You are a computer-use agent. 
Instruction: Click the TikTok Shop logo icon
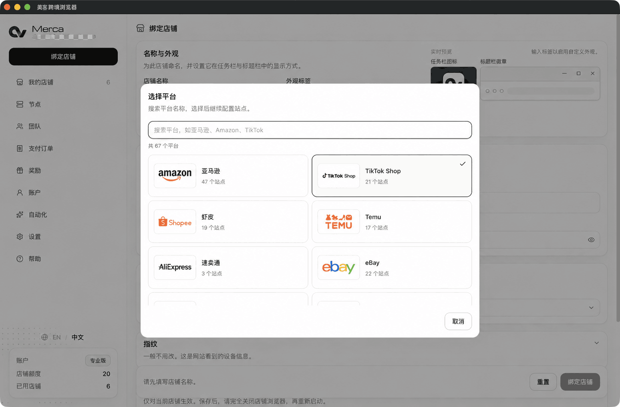pos(338,176)
